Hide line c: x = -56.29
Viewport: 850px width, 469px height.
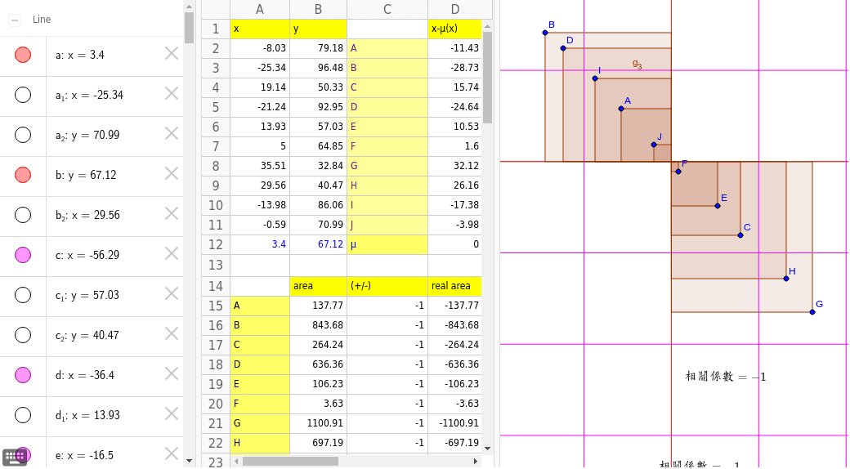click(x=23, y=255)
